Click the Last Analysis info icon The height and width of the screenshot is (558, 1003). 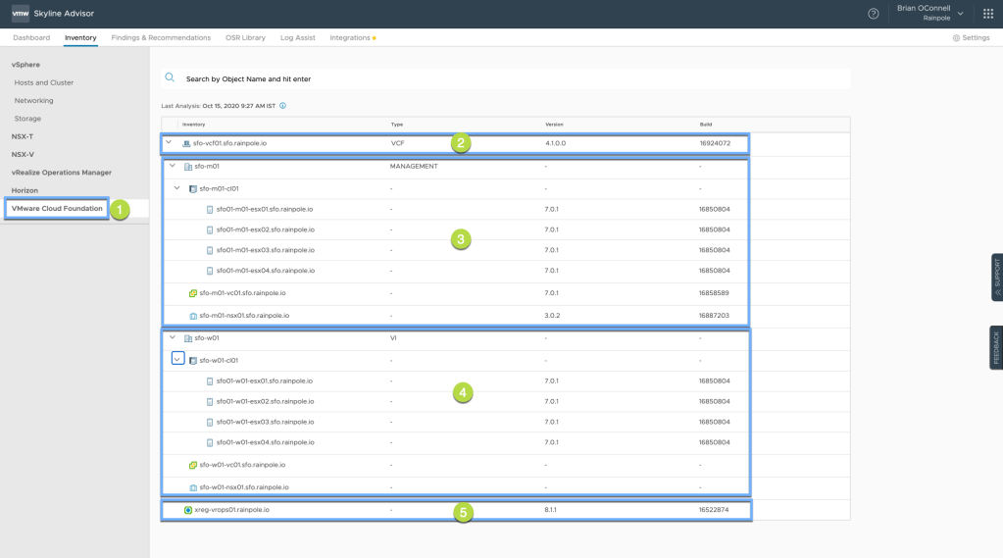click(283, 106)
